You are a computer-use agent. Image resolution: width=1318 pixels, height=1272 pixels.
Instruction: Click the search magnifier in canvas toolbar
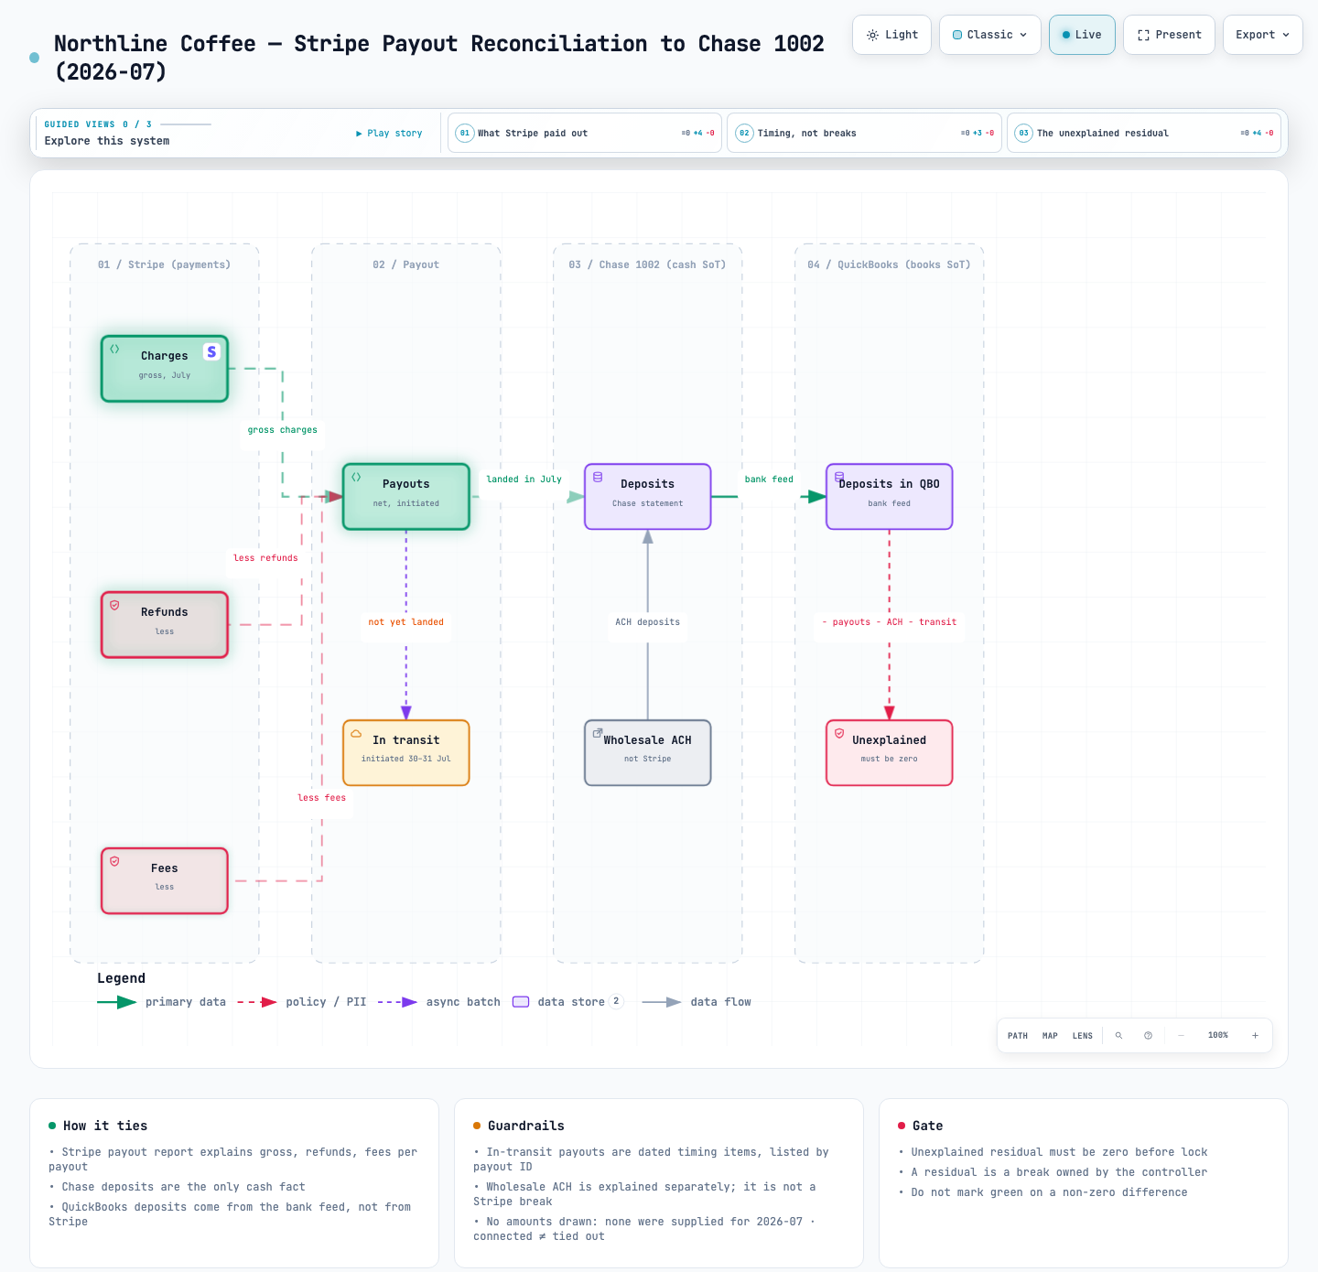tap(1118, 1036)
